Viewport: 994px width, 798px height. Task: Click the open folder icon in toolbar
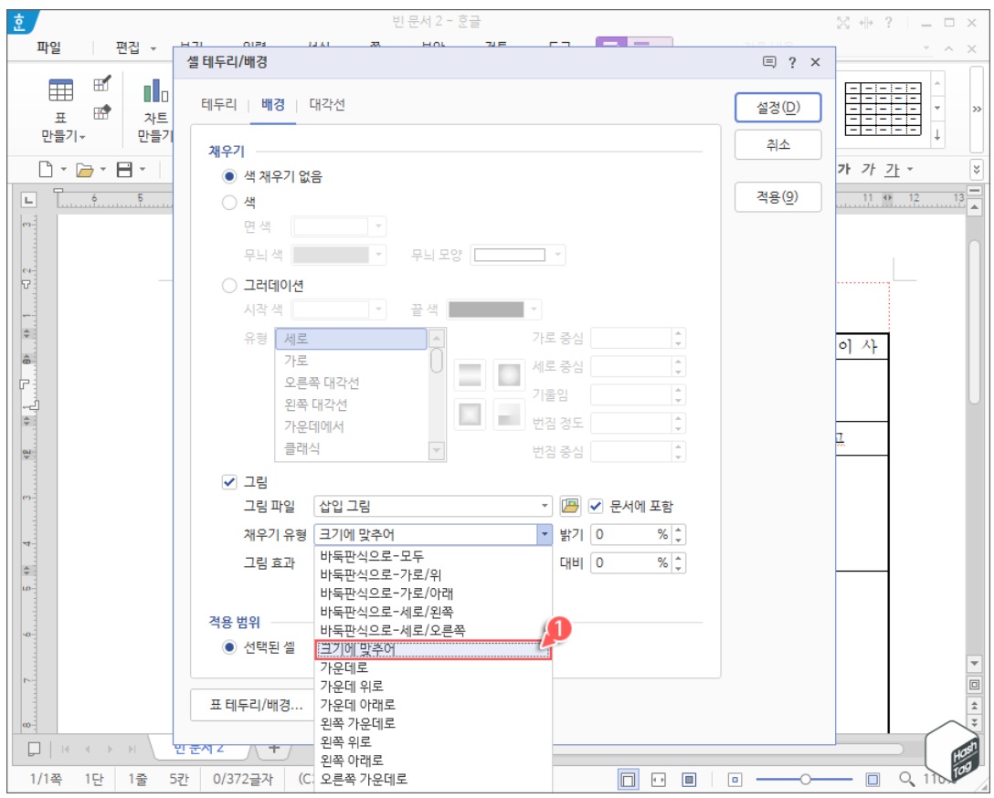tap(84, 170)
